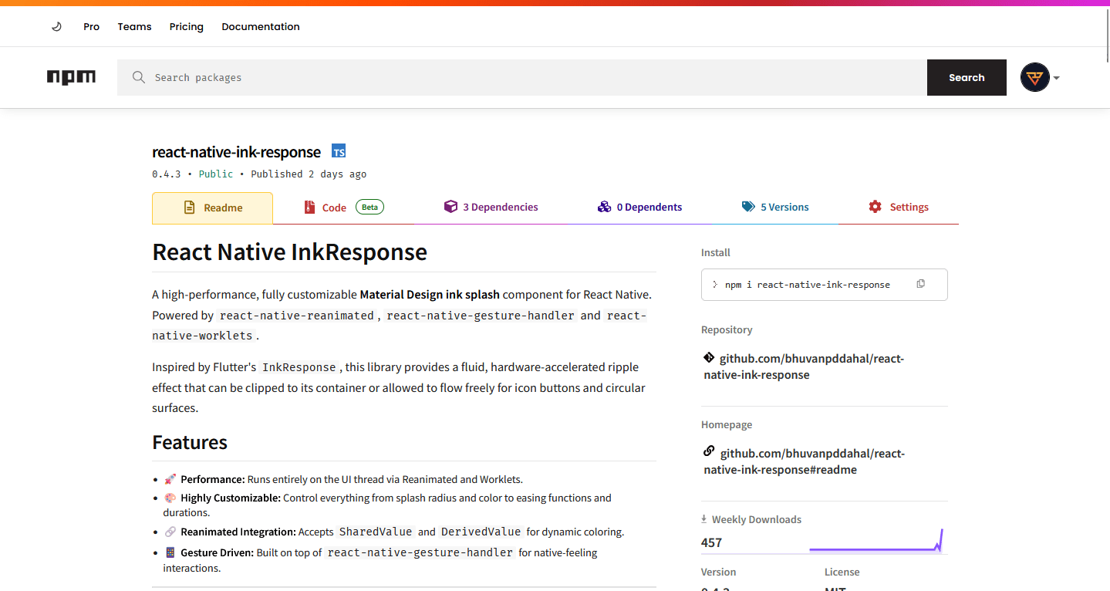Switch to the Readme tab

pyautogui.click(x=212, y=208)
